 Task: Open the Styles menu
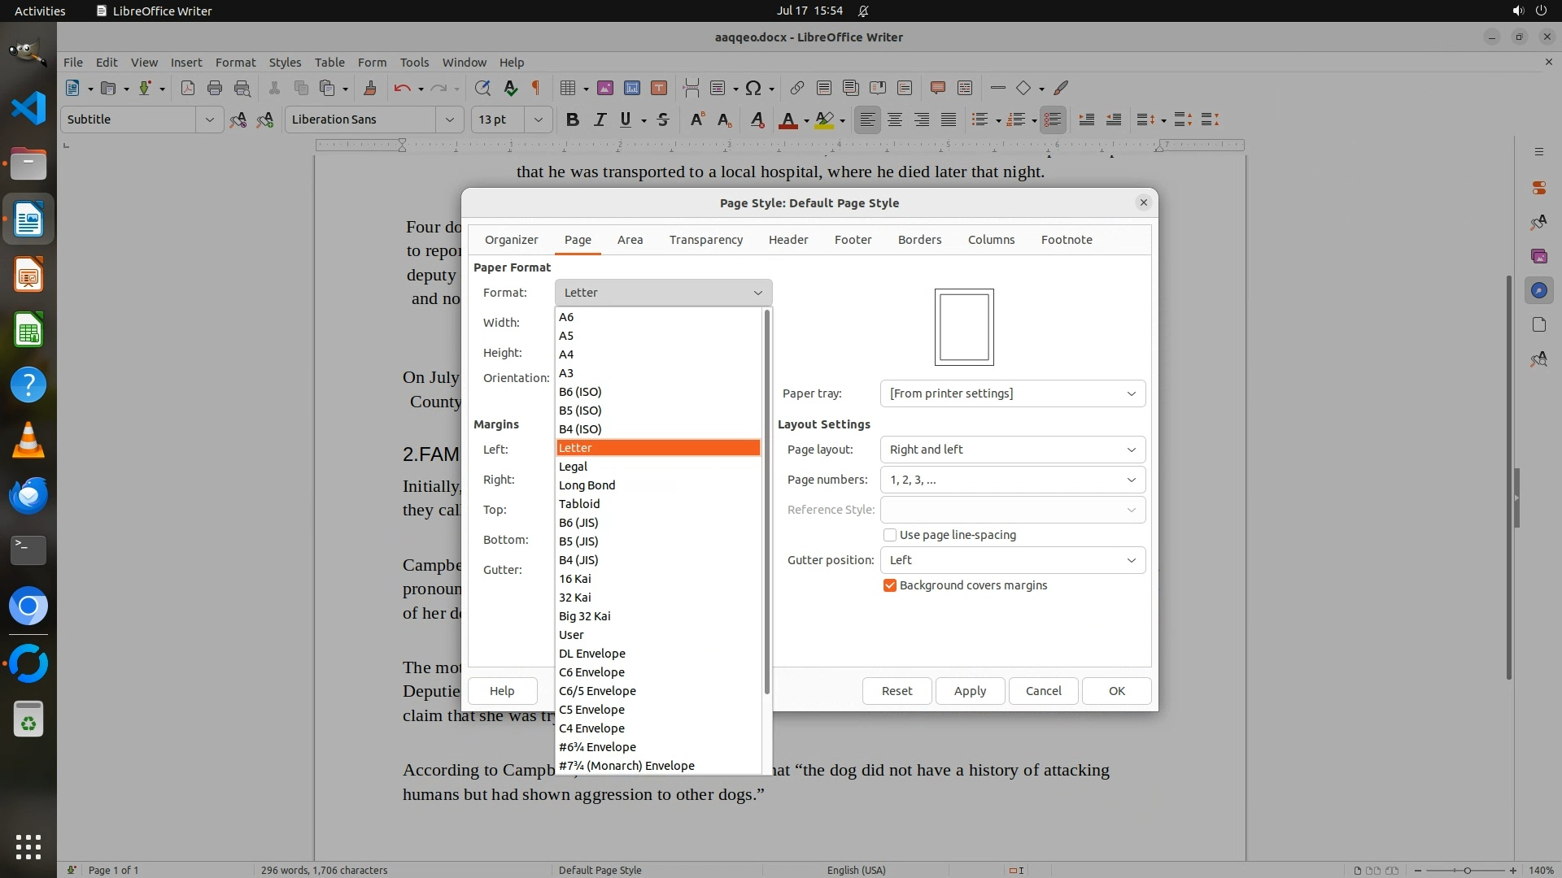click(285, 62)
